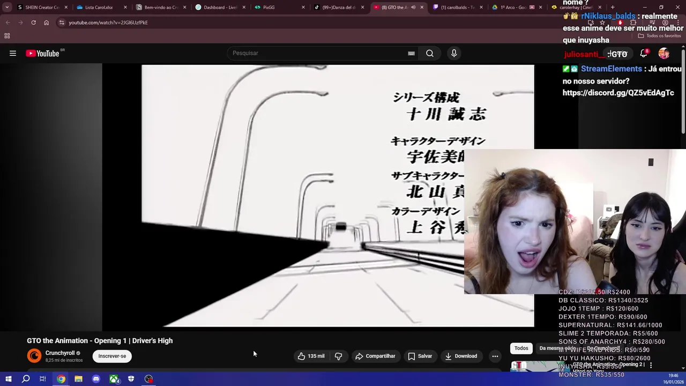Mute the GTO tab audio icon
The width and height of the screenshot is (686, 386).
(x=413, y=8)
